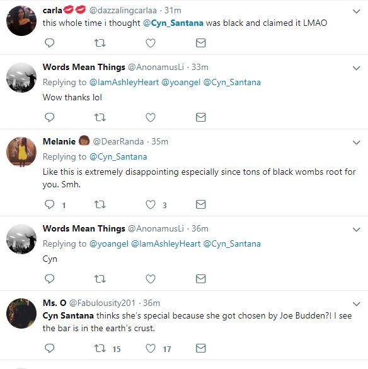This screenshot has height=369, width=368.
Task: Reply to the "Cyn" tweet at 36m
Action: (x=49, y=279)
